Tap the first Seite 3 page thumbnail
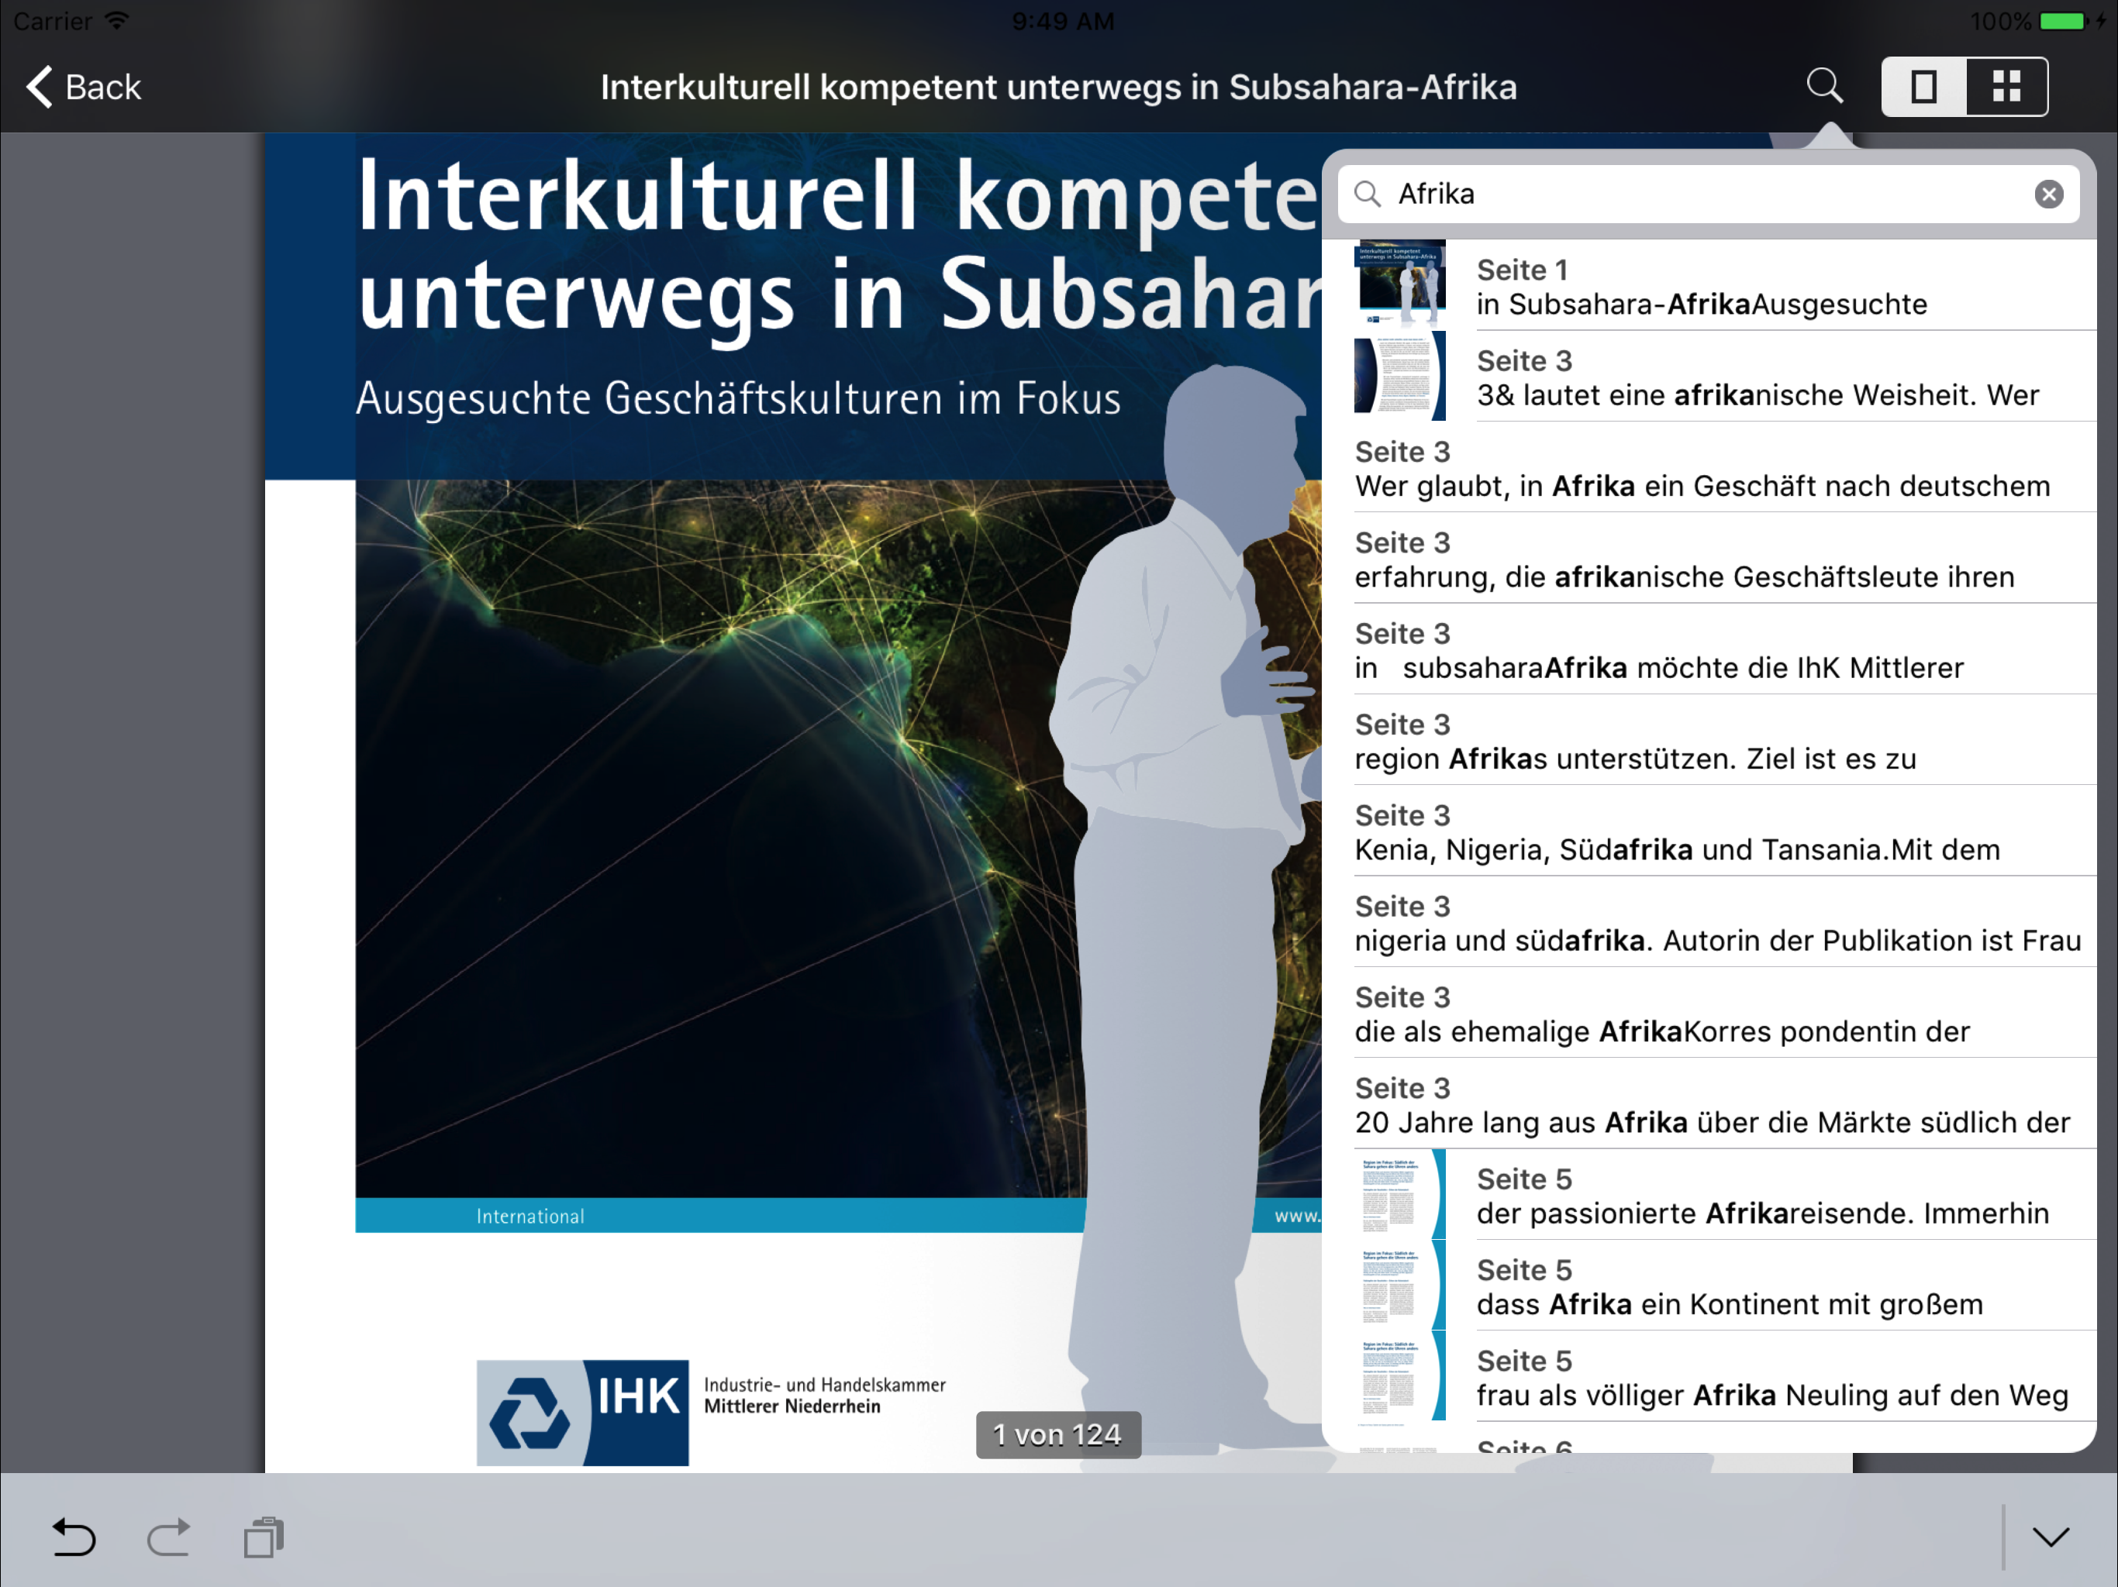 1400,375
